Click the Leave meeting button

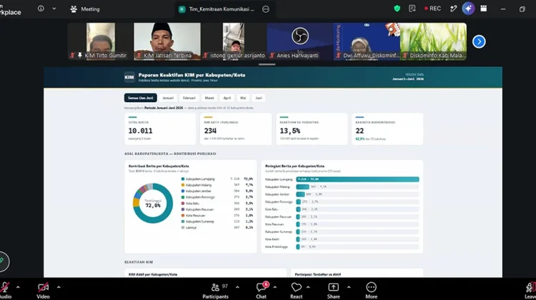530,291
